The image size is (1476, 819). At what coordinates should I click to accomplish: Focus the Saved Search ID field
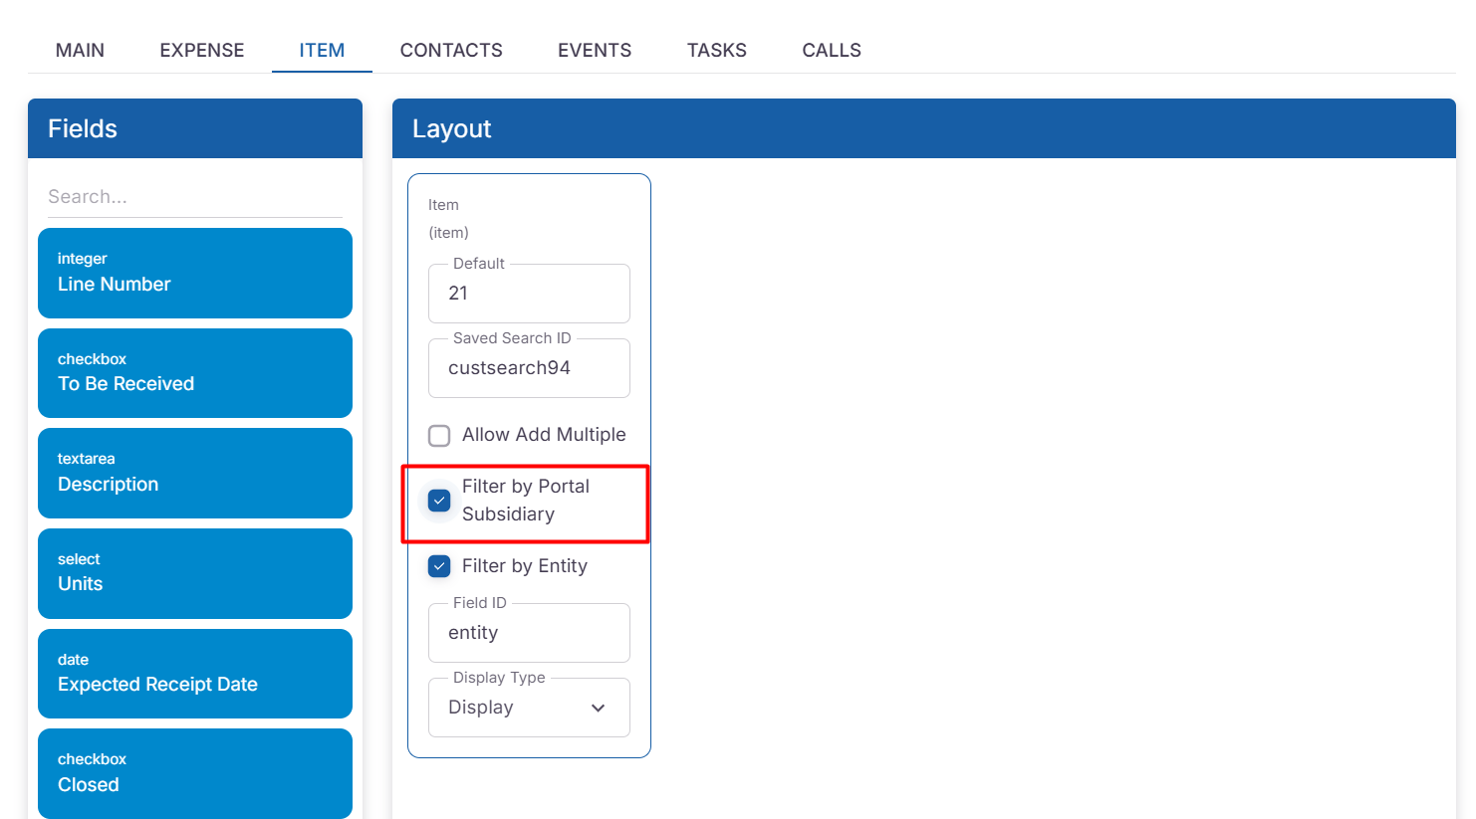528,368
